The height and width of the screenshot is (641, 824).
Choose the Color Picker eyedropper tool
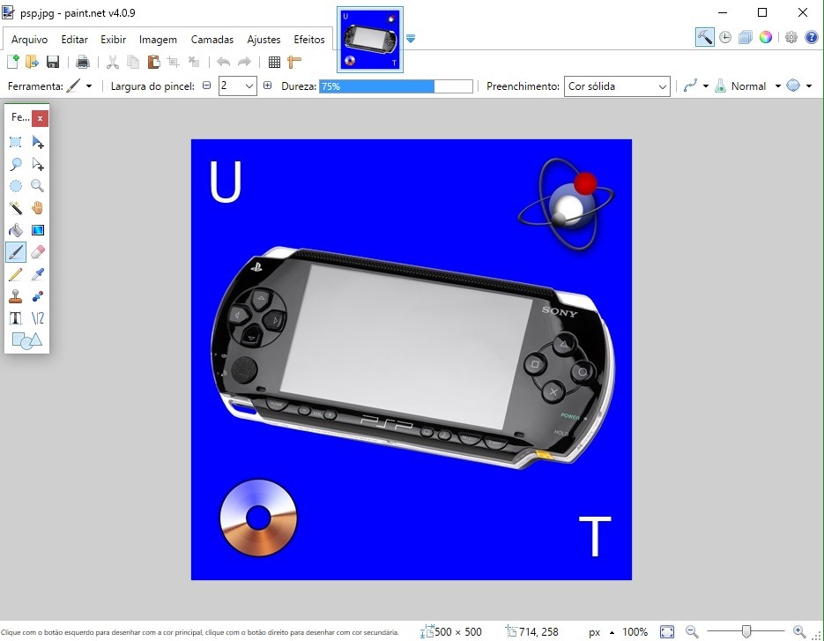[x=37, y=273]
